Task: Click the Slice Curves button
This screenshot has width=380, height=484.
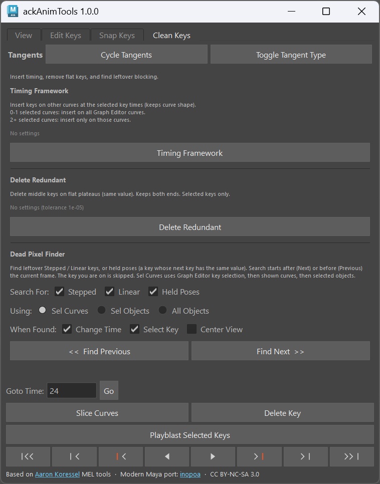Action: [97, 413]
